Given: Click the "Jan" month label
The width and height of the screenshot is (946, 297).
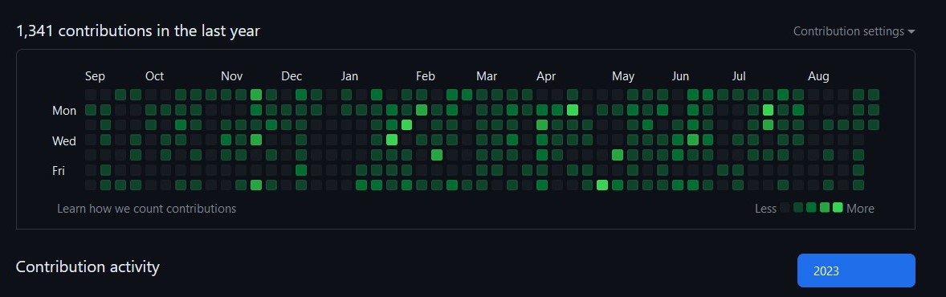Looking at the screenshot, I should (349, 76).
